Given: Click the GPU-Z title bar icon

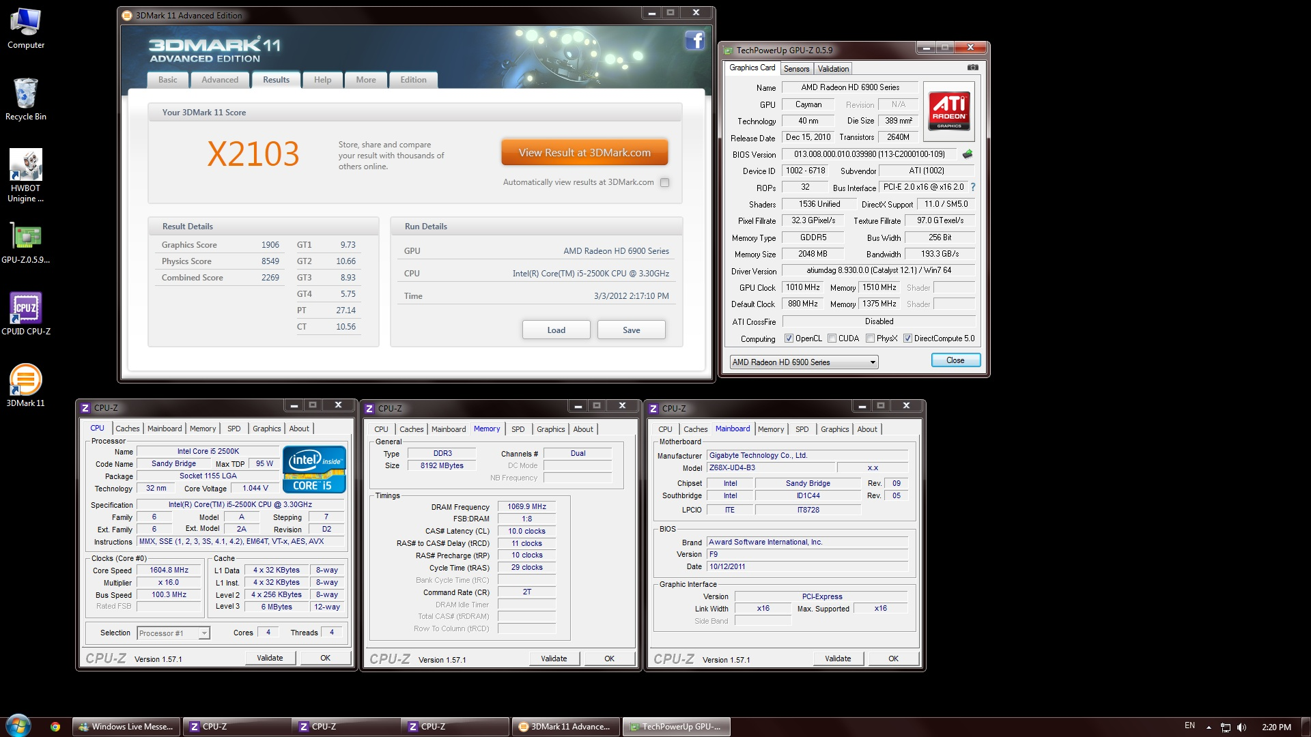Looking at the screenshot, I should (728, 50).
